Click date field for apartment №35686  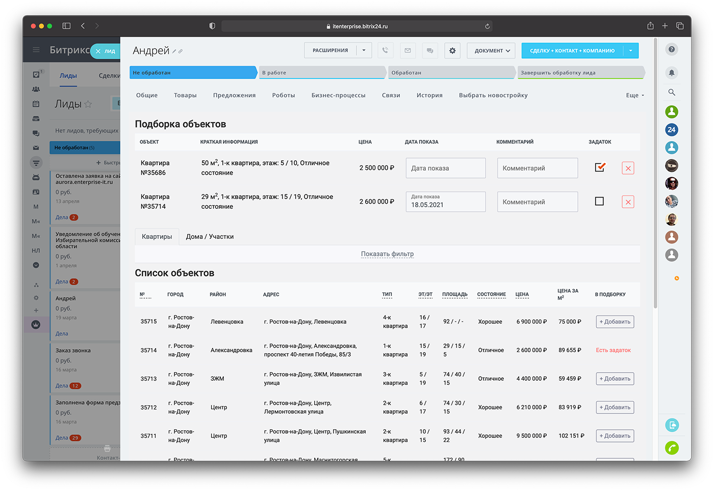click(445, 168)
